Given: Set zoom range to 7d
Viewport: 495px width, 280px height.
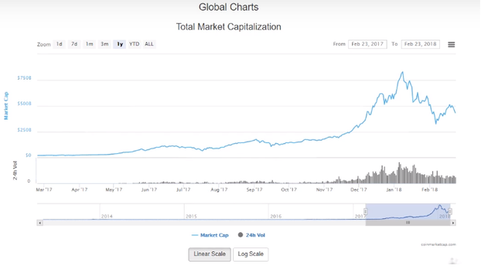Looking at the screenshot, I should point(74,44).
